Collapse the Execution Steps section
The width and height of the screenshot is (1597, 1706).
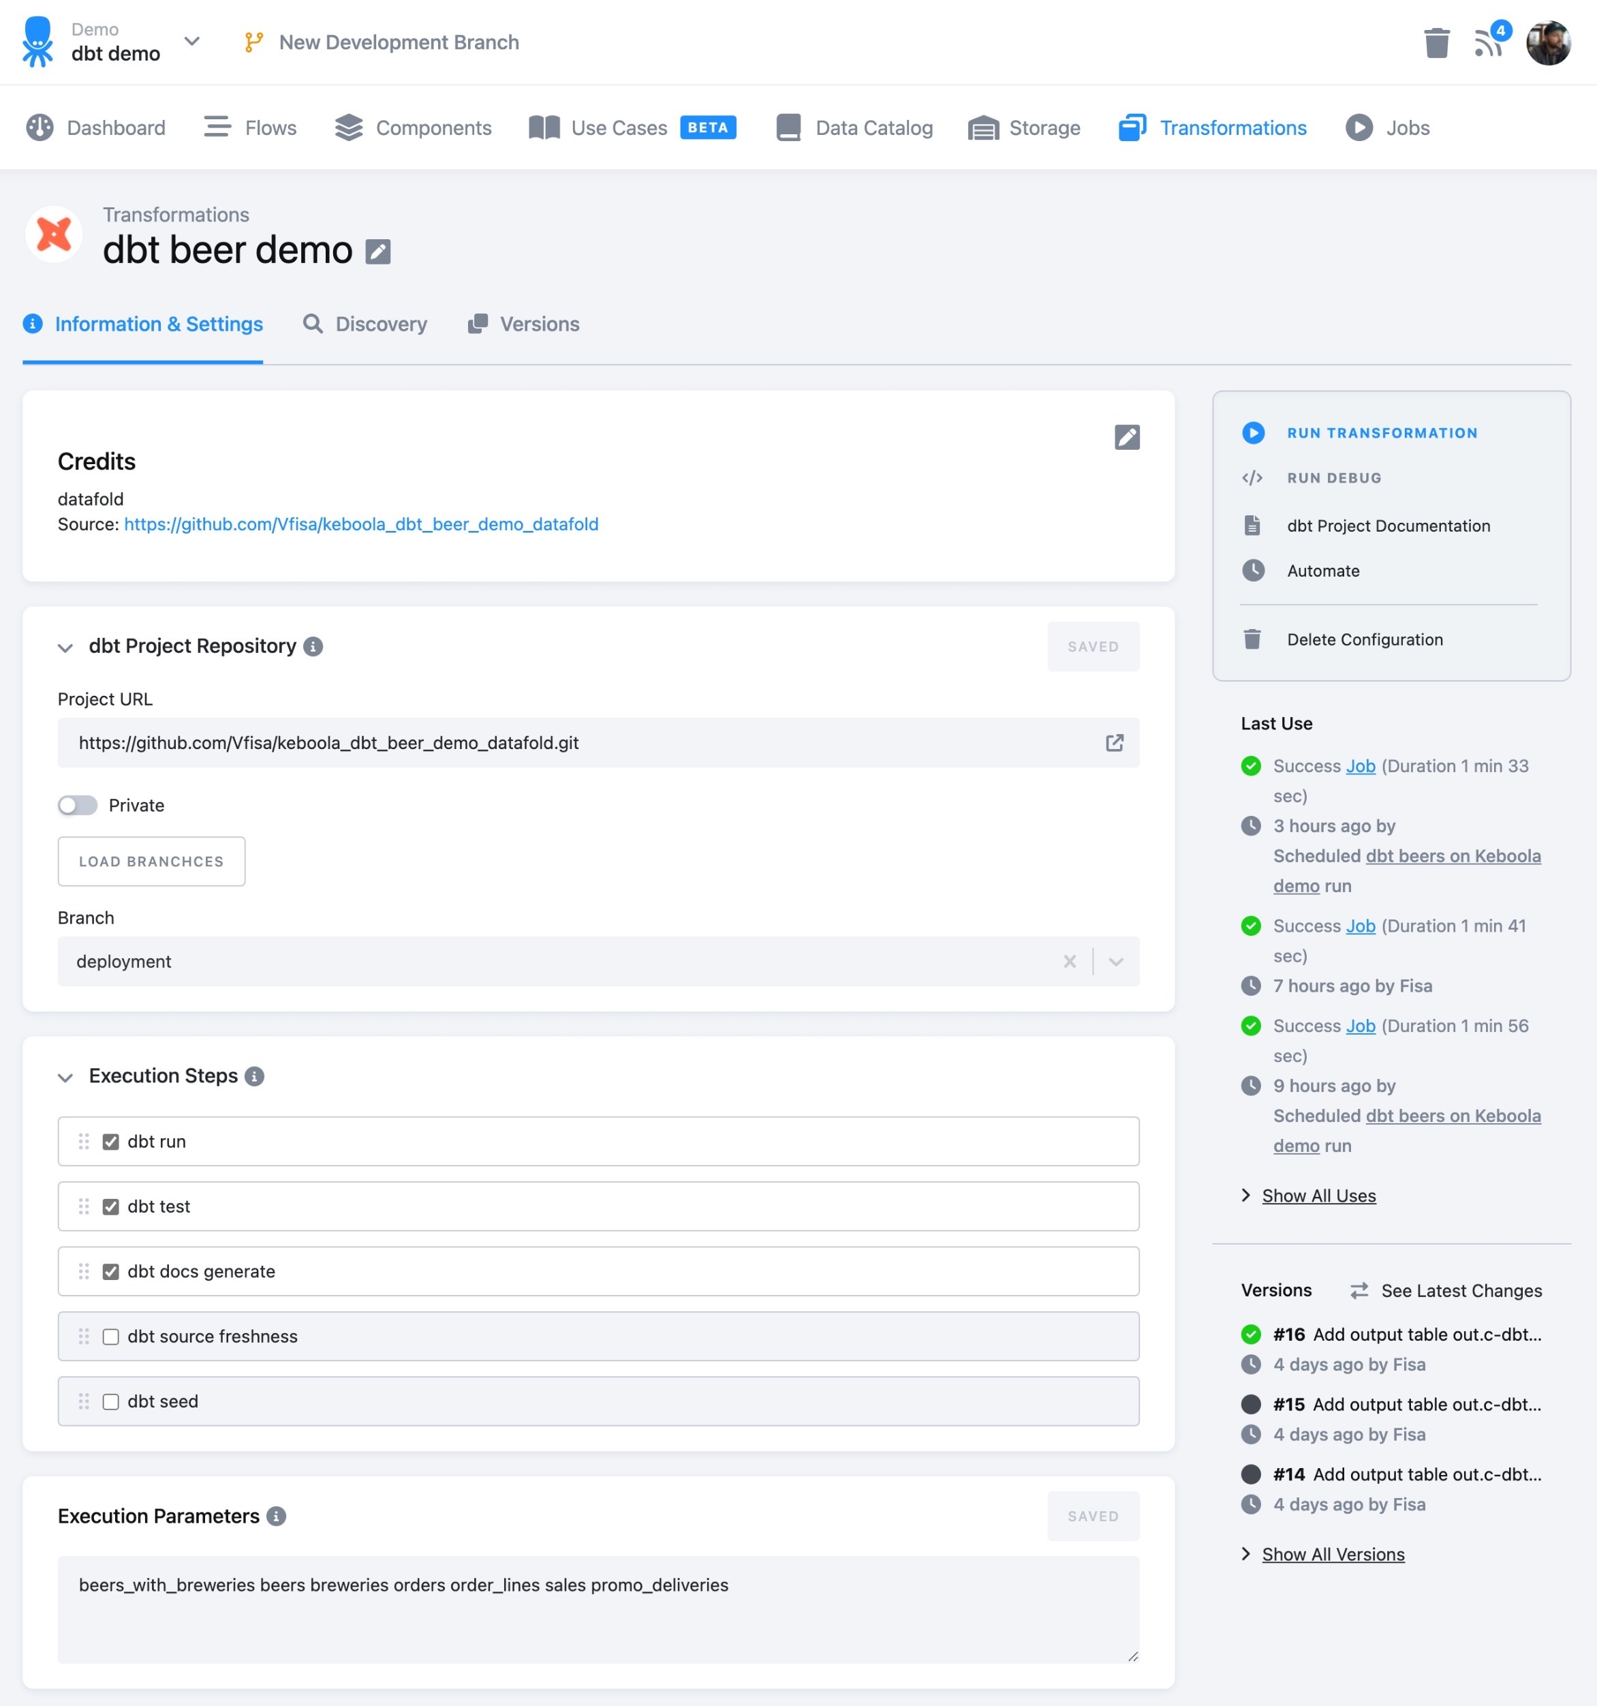pyautogui.click(x=65, y=1077)
